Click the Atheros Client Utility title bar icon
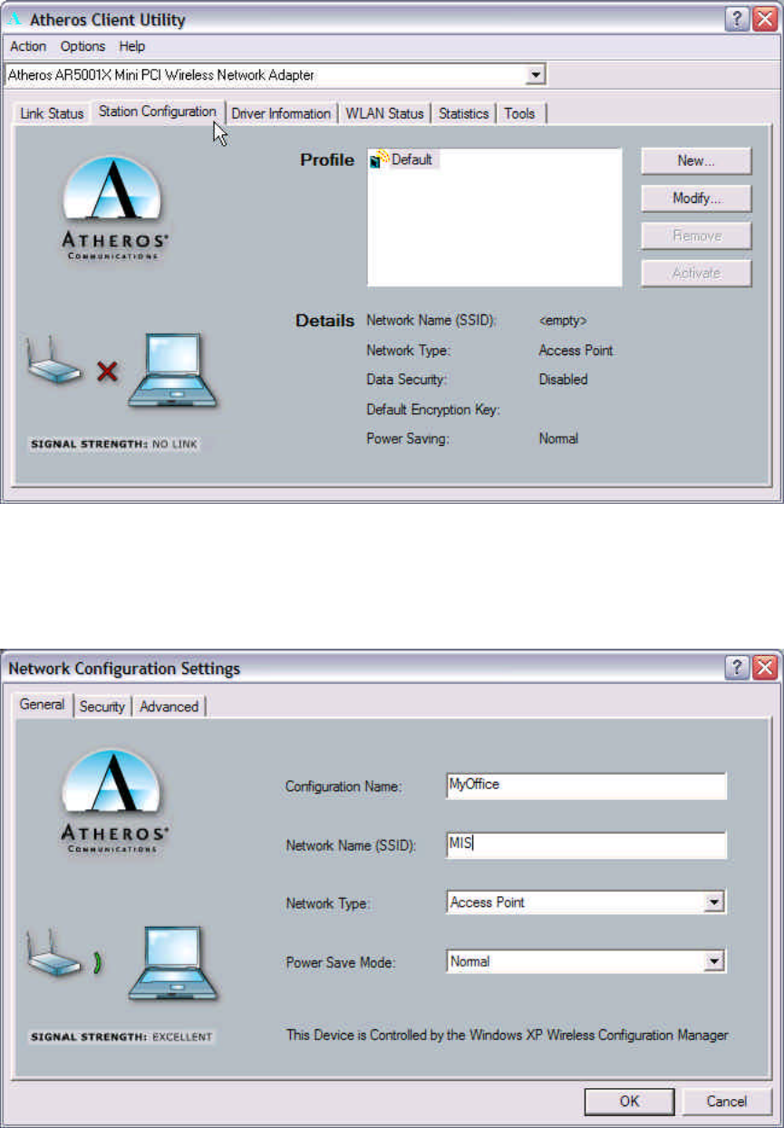 point(15,18)
